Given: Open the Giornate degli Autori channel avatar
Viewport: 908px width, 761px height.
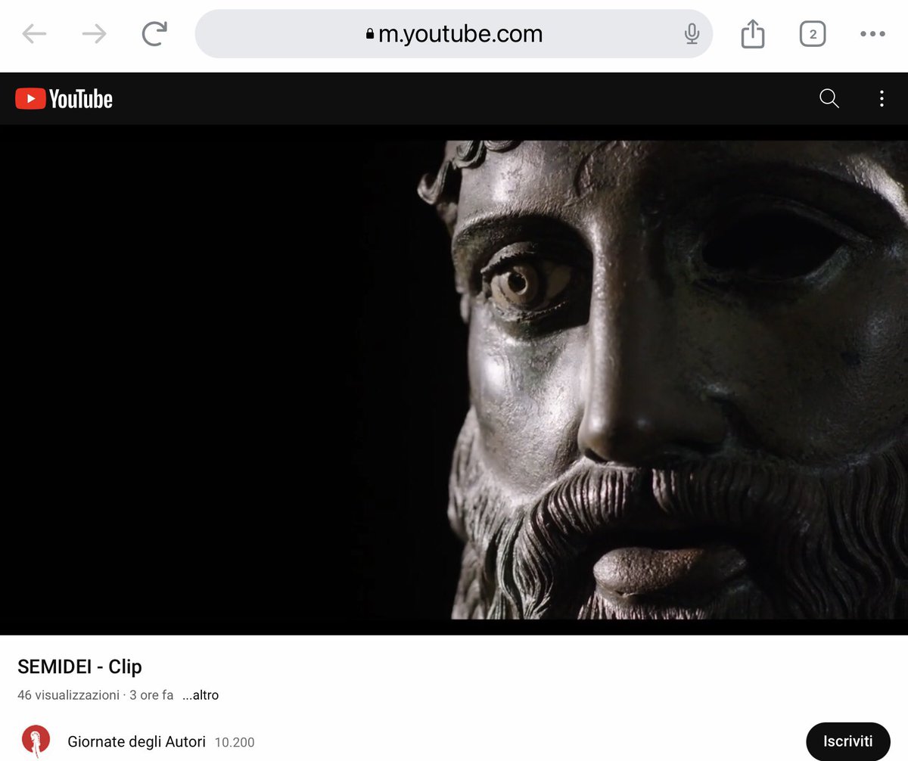Looking at the screenshot, I should click(36, 741).
